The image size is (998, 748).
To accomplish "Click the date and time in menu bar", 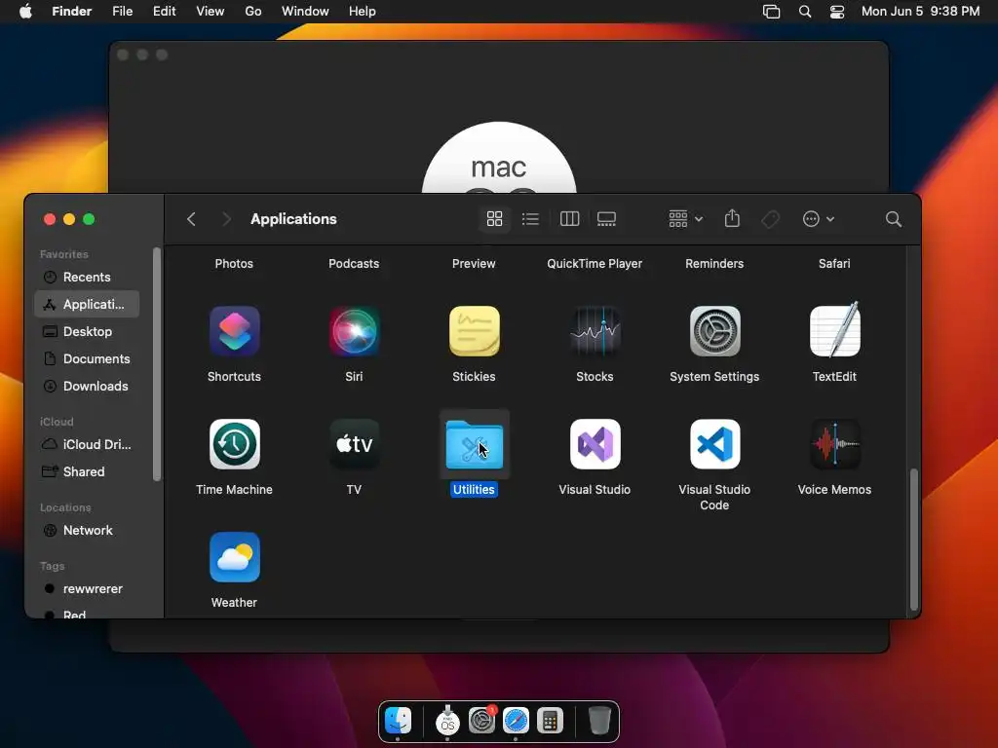I will pyautogui.click(x=920, y=12).
